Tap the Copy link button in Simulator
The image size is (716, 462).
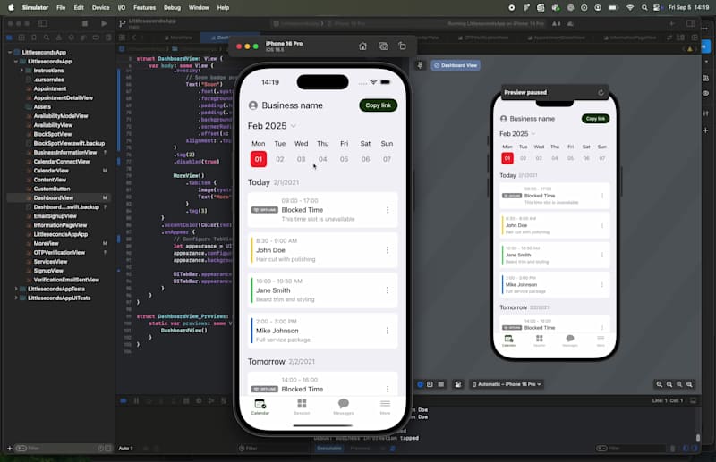(x=378, y=105)
